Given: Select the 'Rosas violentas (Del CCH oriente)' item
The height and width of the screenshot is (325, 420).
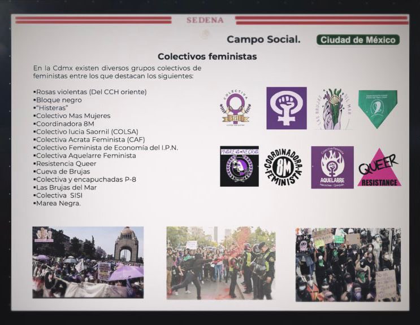Looking at the screenshot, I should click(x=90, y=92).
